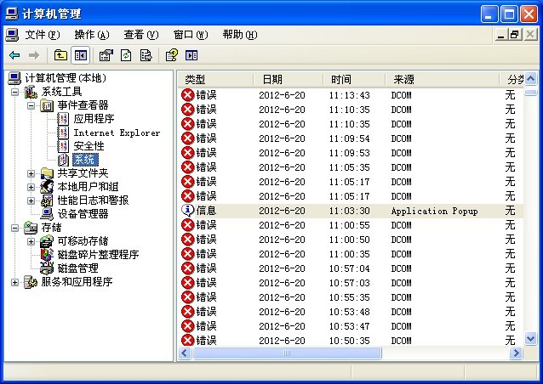The width and height of the screenshot is (543, 384).
Task: Click the 设备管理器 icon
Action: pyautogui.click(x=47, y=214)
